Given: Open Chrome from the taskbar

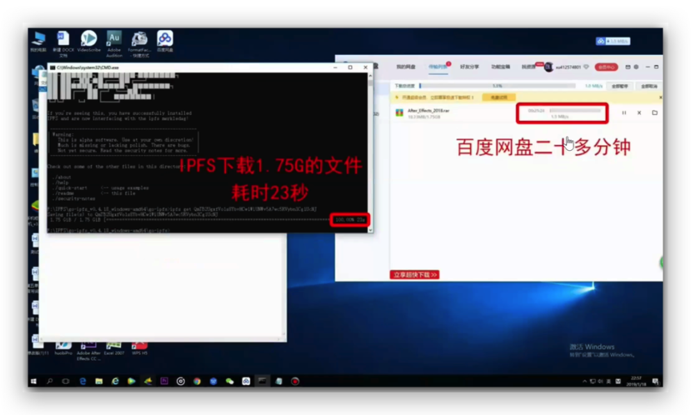Looking at the screenshot, I should click(197, 381).
